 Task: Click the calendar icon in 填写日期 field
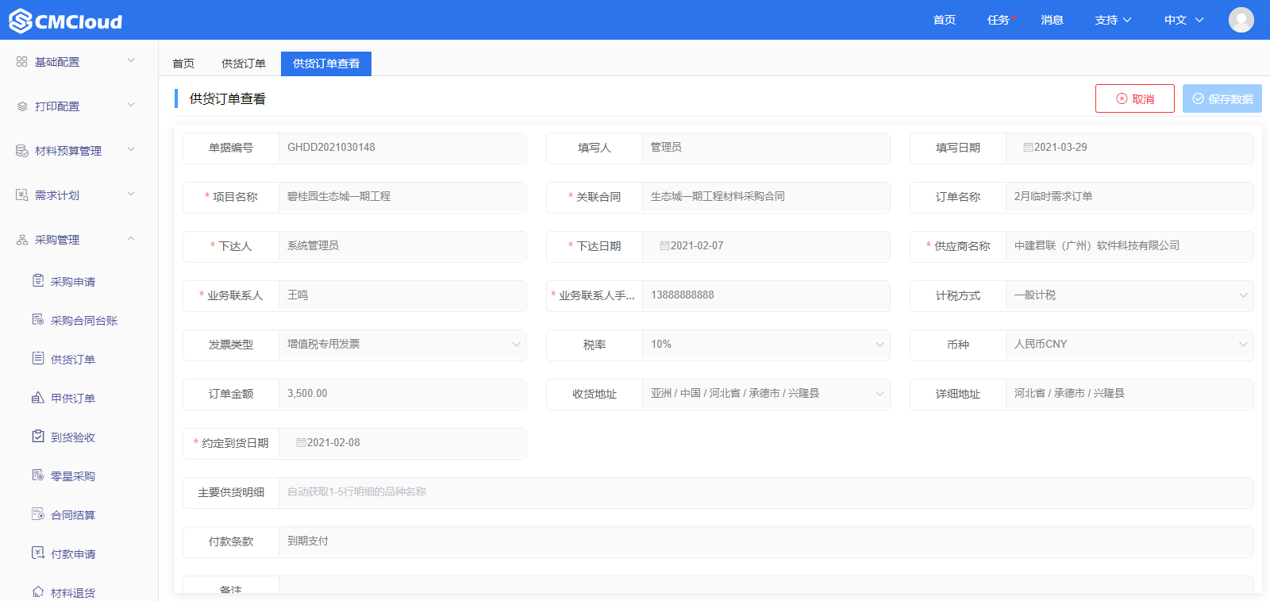(1028, 148)
